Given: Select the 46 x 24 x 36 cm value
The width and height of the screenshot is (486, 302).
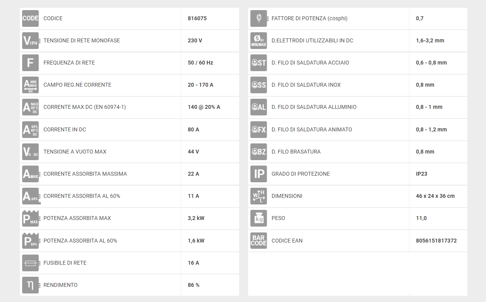Looking at the screenshot, I should (x=435, y=196).
